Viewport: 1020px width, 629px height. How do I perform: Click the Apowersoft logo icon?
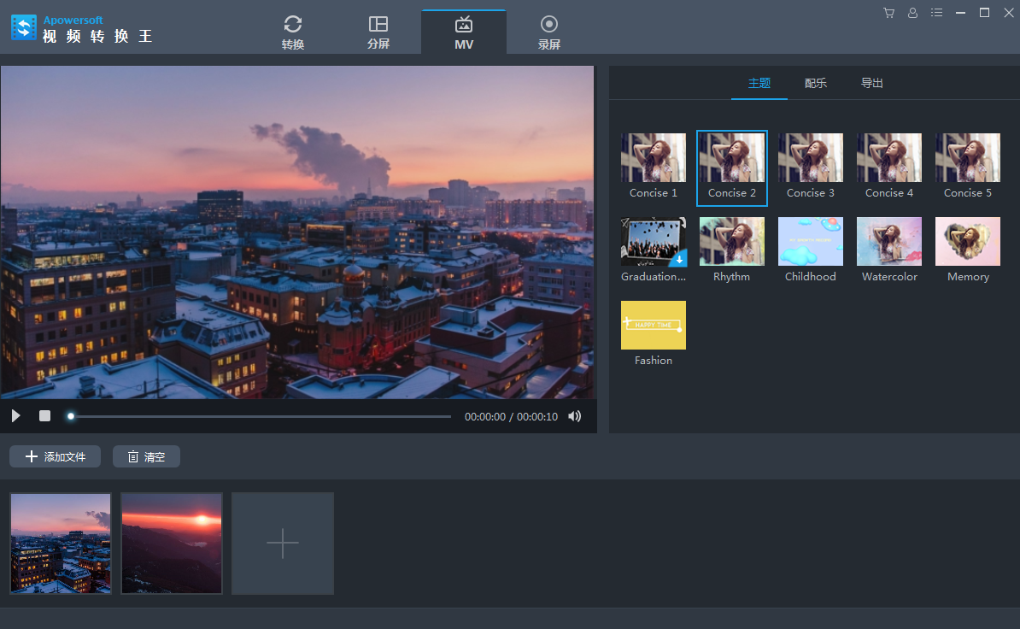tap(23, 26)
